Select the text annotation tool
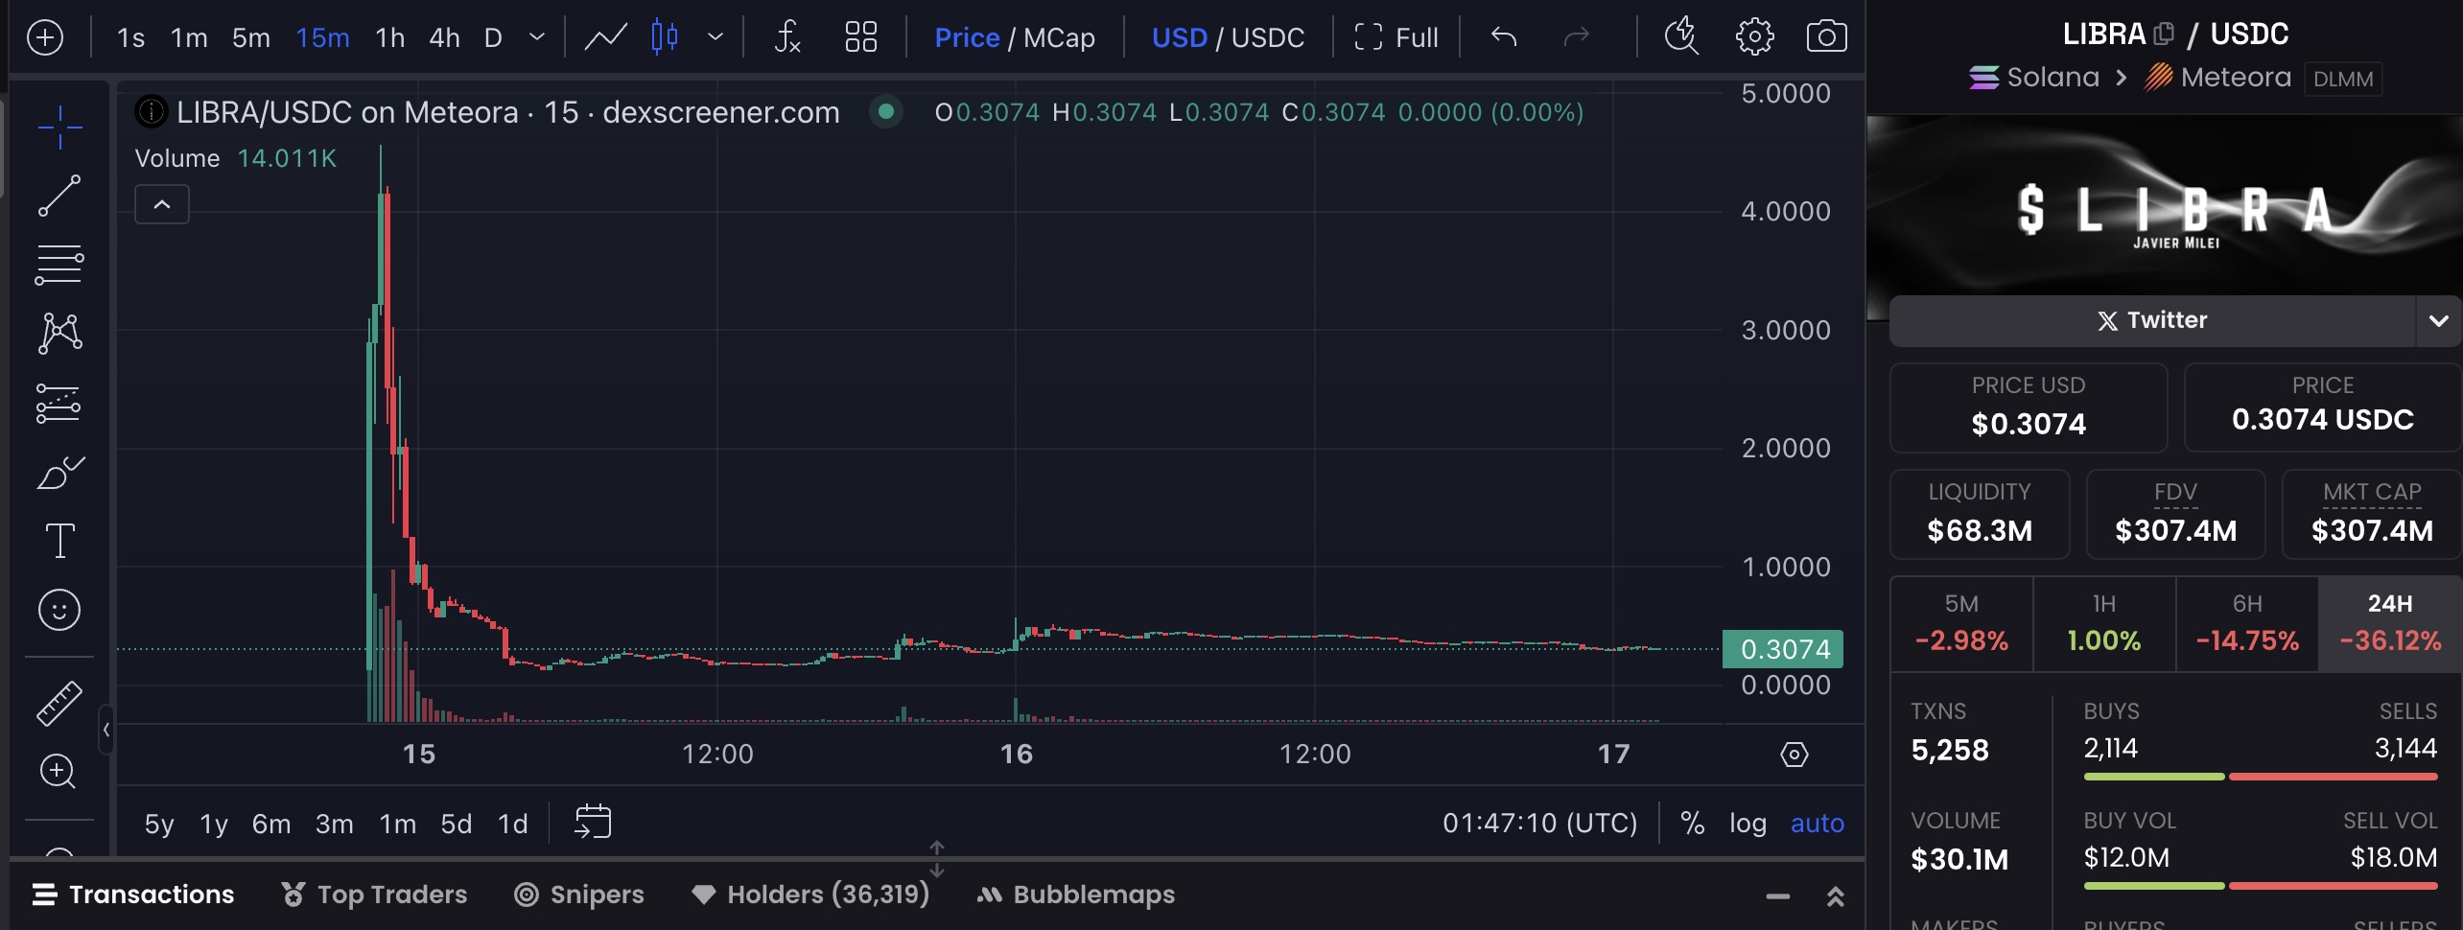2463x930 pixels. [59, 541]
